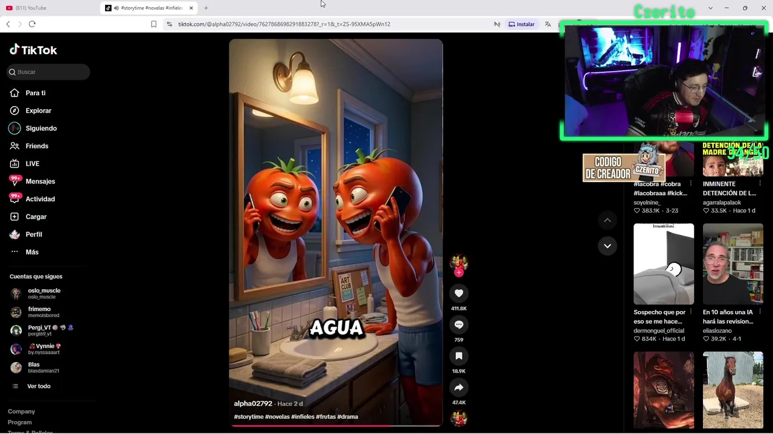Open the eliaslozano creator name
This screenshot has width=773, height=434.
coord(717,330)
